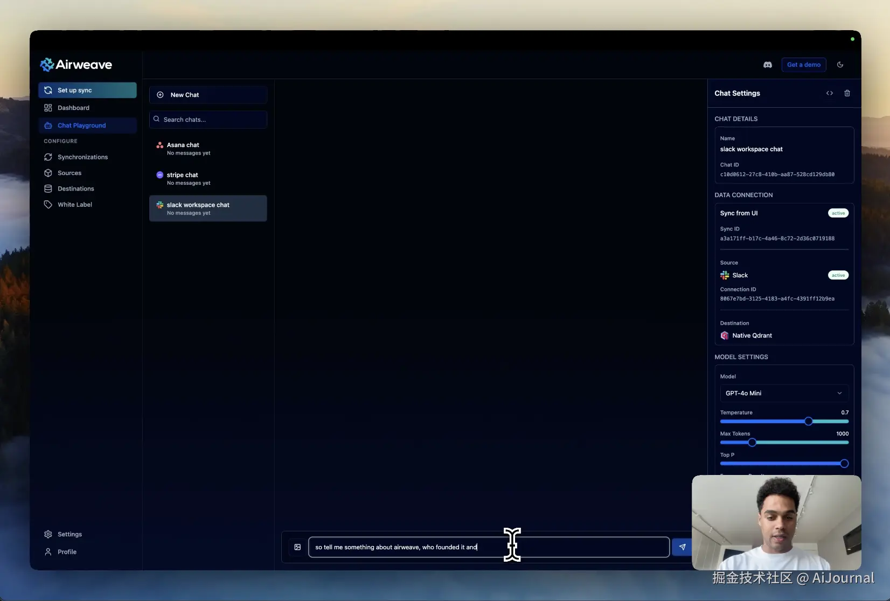Toggle dark mode moon icon
The image size is (890, 601).
(840, 65)
